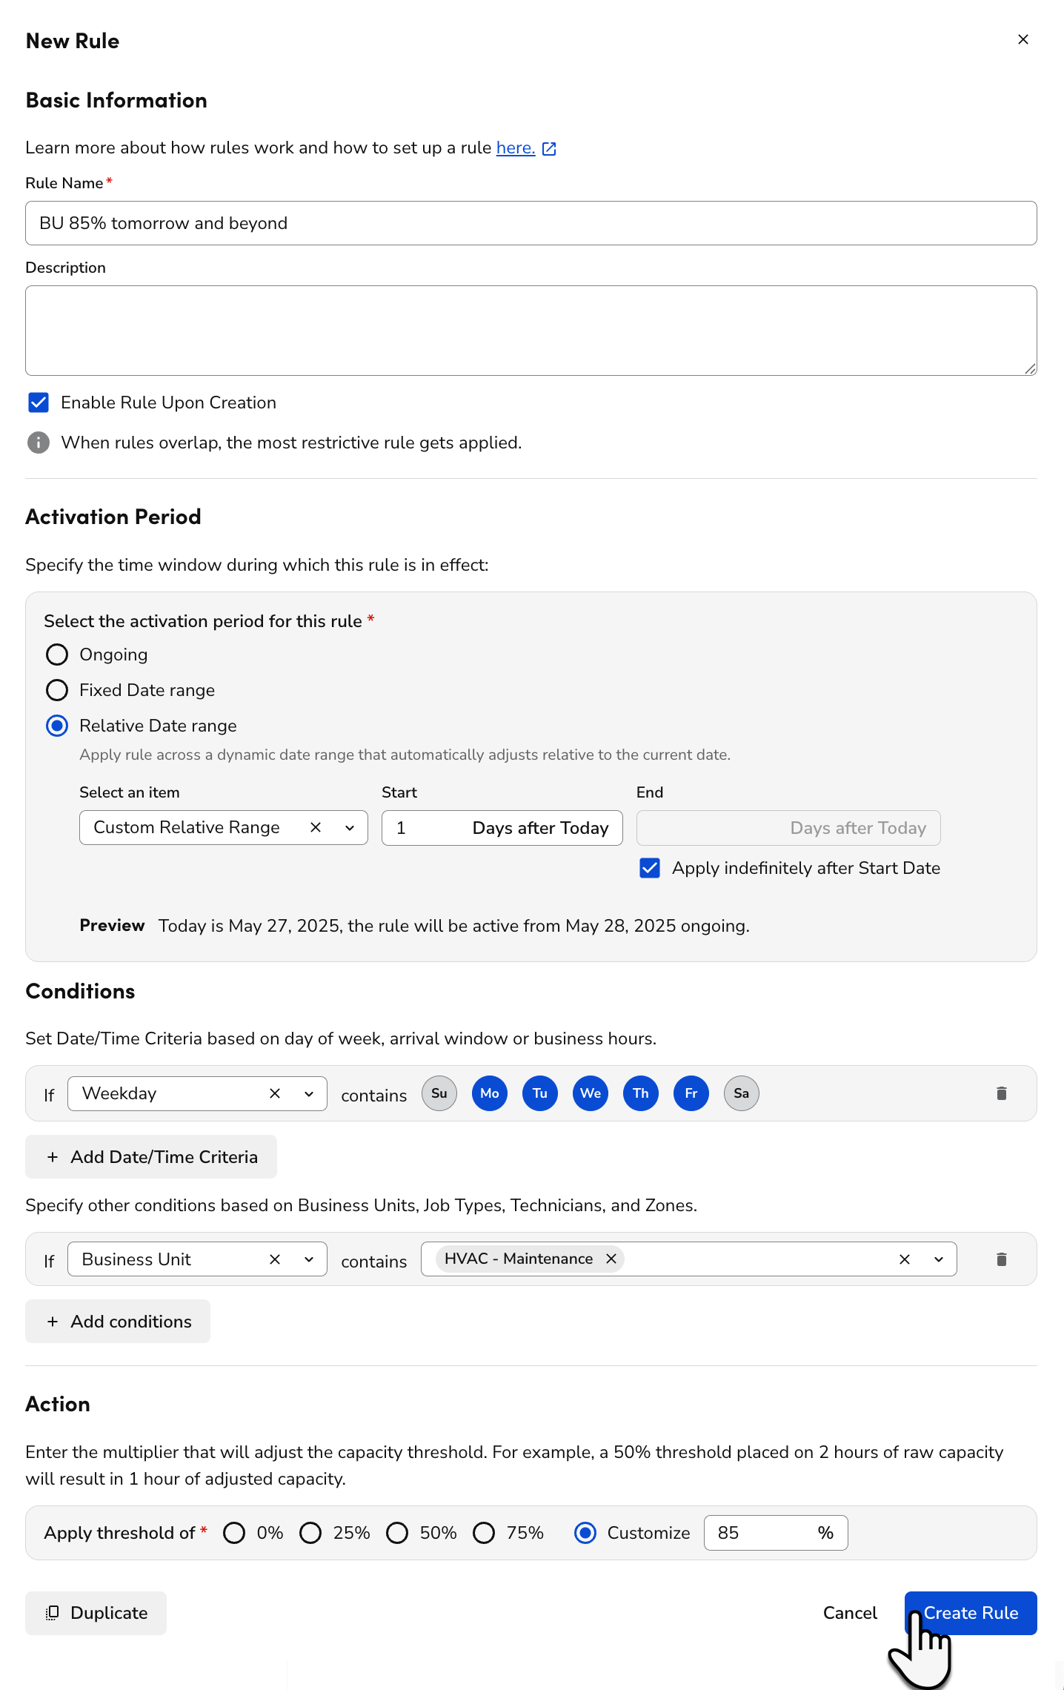Remove the Weekday condition using its trash icon
Screen dimensions: 1064x1690
[1001, 1093]
